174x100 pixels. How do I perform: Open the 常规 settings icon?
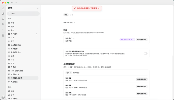pos(9,23)
